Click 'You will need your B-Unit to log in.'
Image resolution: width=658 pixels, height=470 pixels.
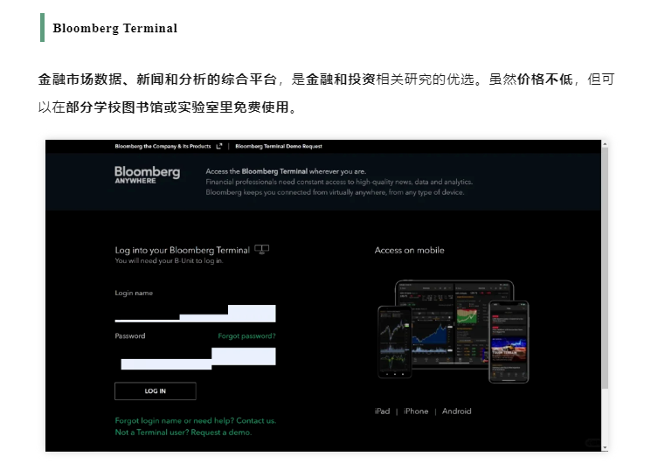[x=170, y=260]
